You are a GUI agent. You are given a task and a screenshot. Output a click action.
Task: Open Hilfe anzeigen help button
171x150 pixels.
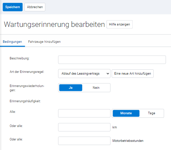coord(119,24)
